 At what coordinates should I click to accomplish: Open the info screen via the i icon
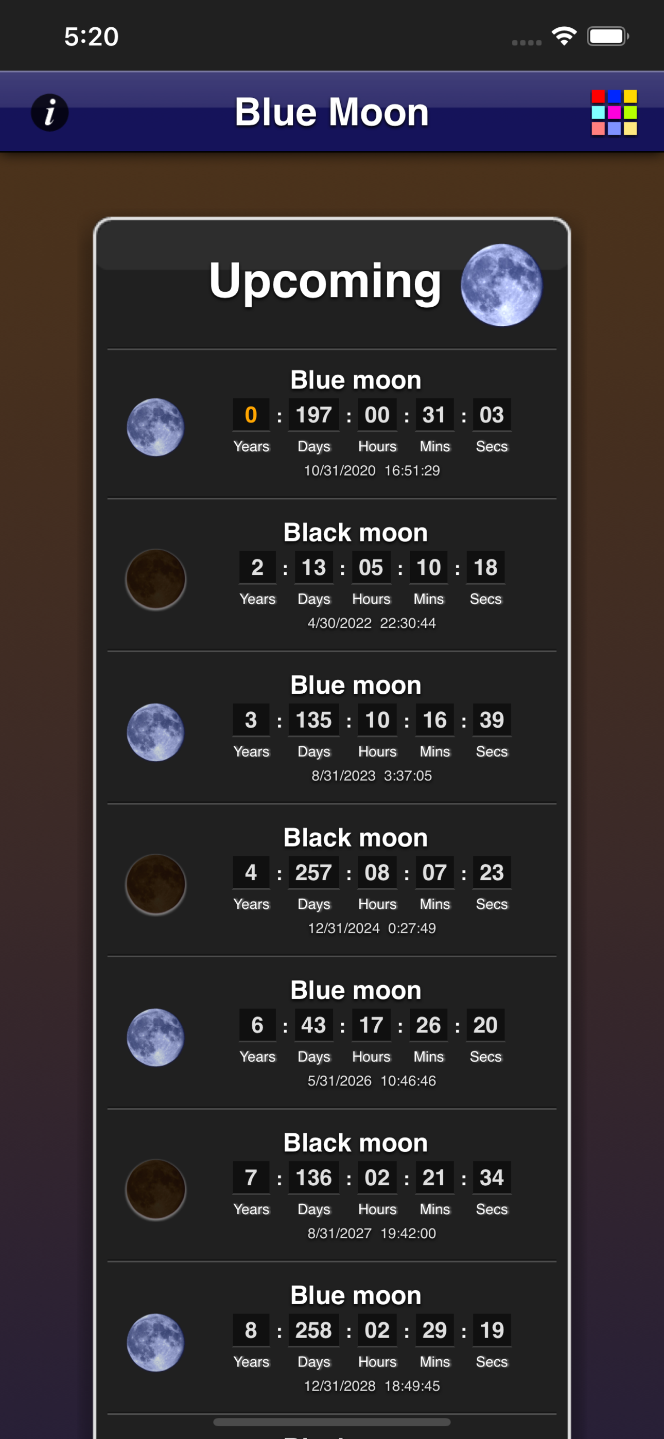[50, 112]
